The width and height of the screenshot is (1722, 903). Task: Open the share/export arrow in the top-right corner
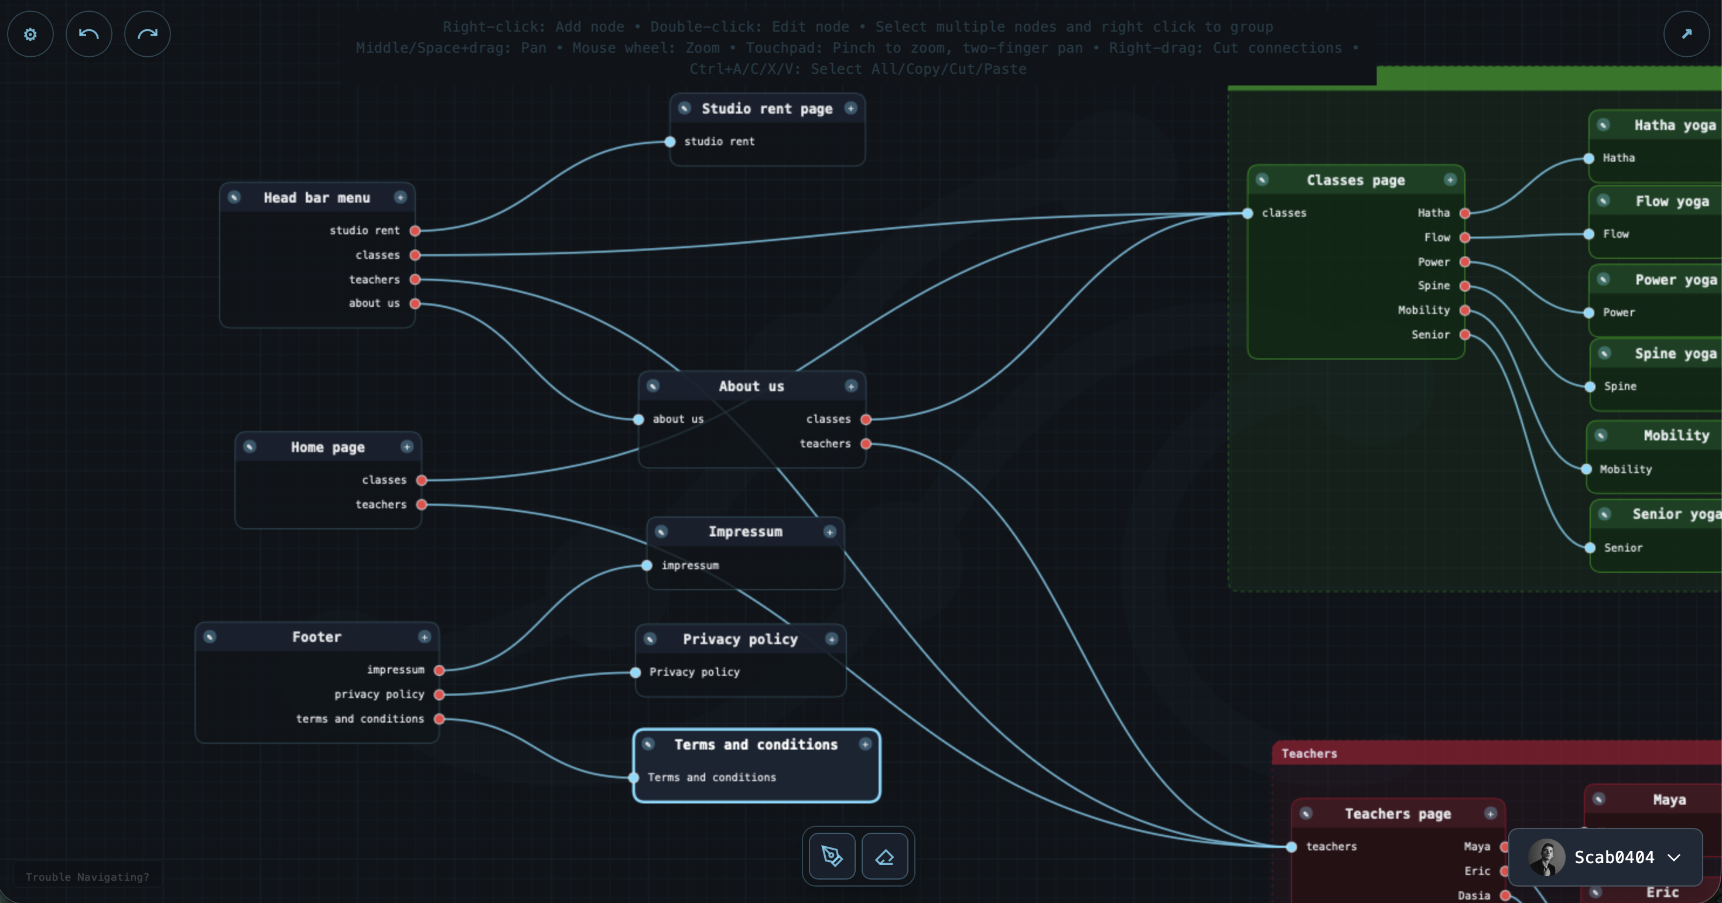pyautogui.click(x=1687, y=33)
